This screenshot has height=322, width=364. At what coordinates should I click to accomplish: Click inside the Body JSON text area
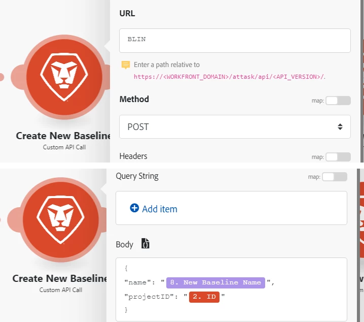[231, 289]
